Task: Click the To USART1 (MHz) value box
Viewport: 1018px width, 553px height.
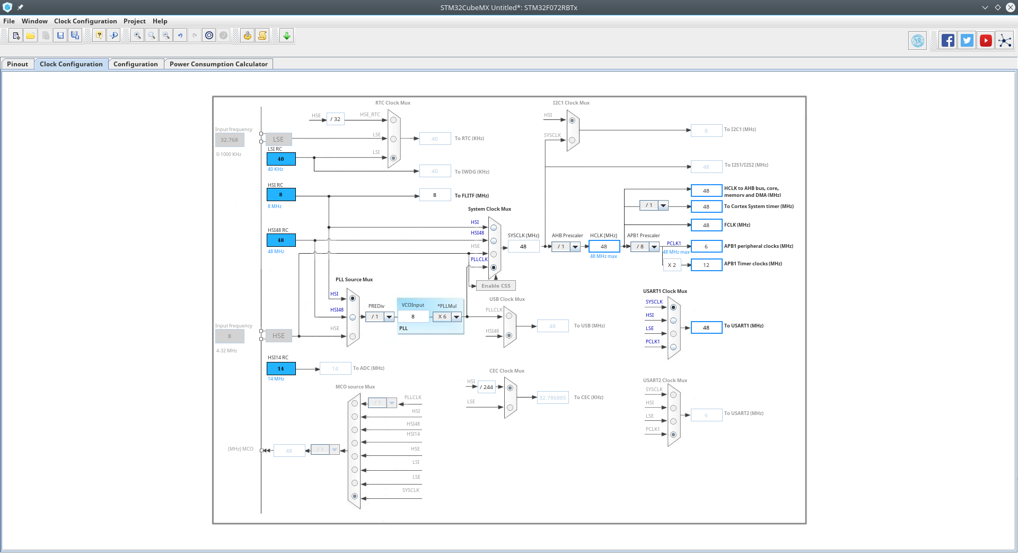Action: pos(706,328)
